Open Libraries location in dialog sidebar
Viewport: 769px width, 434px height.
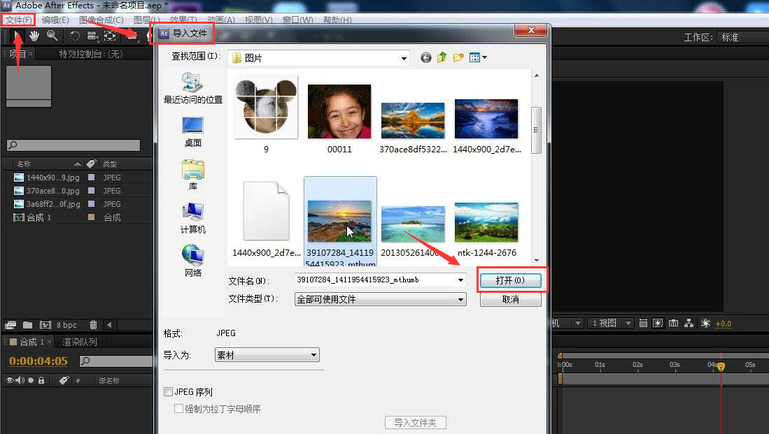tap(192, 175)
